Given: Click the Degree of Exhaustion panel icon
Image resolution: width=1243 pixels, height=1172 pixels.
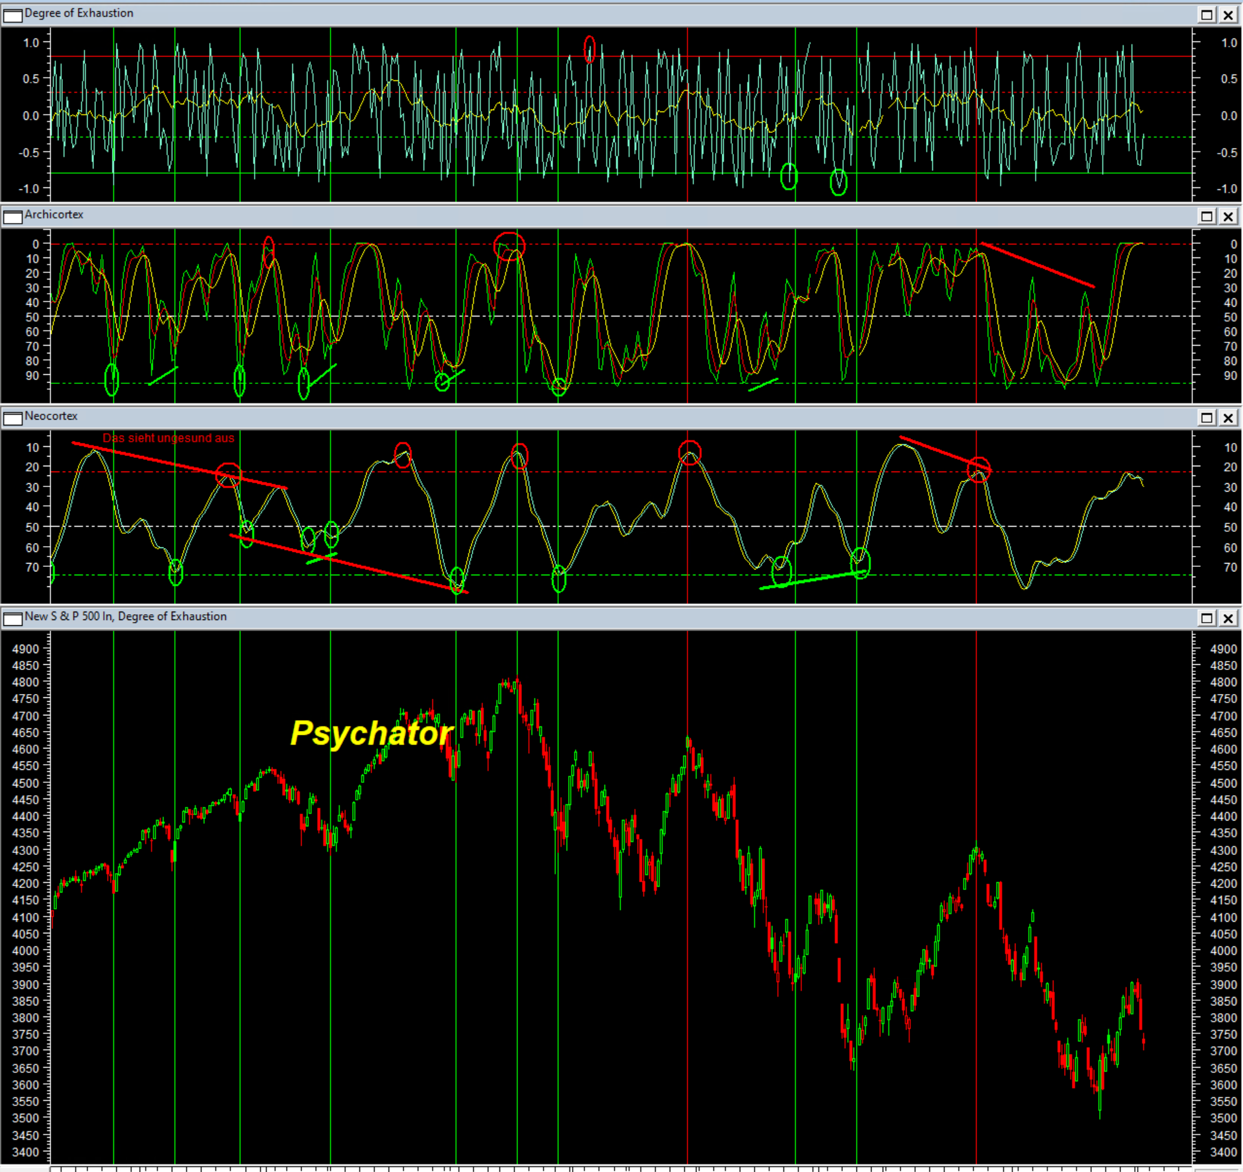Looking at the screenshot, I should (12, 15).
